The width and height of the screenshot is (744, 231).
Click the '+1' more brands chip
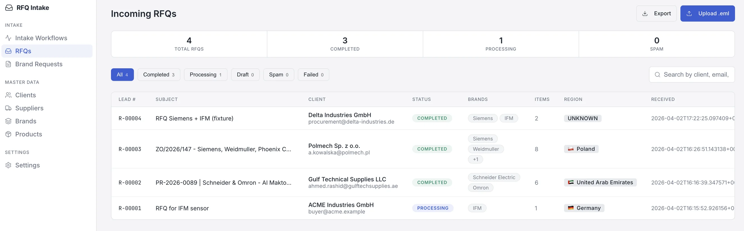click(475, 159)
